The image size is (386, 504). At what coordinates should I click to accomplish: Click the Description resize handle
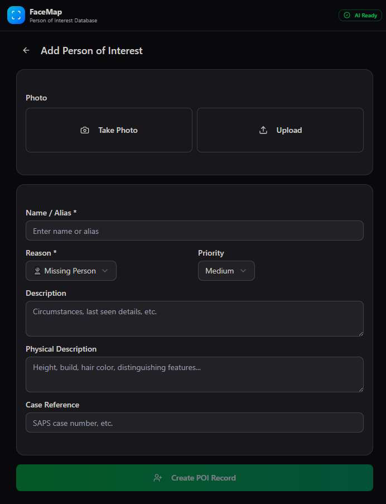coord(361,334)
